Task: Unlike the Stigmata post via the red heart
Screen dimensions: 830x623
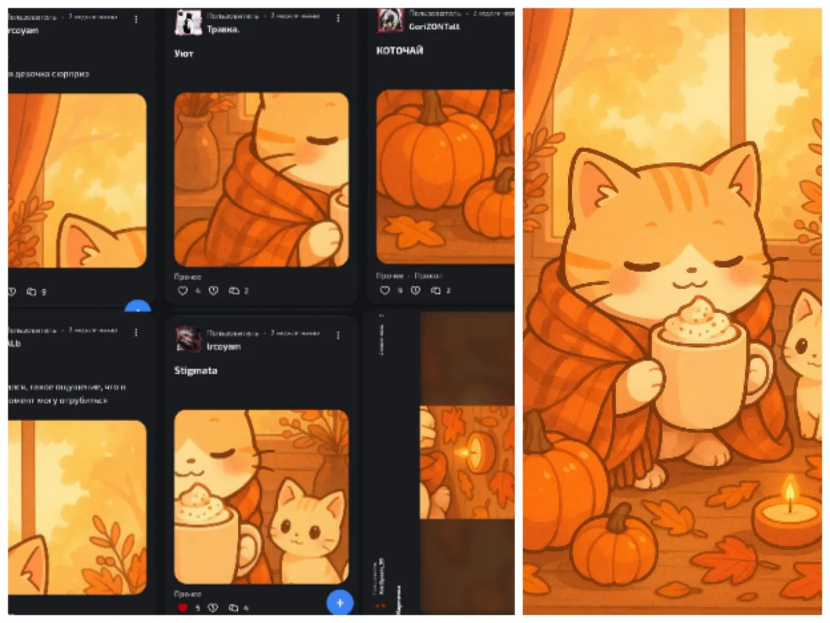Action: 182,607
